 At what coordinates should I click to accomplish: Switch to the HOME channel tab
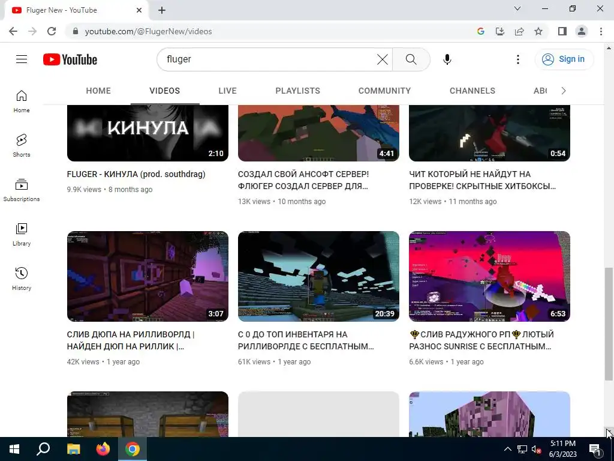coord(98,91)
